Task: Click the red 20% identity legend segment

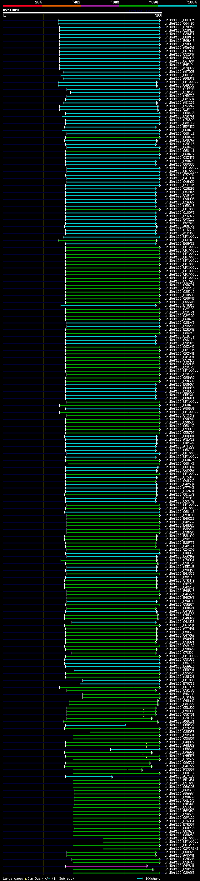Action: pyautogui.click(x=22, y=6)
